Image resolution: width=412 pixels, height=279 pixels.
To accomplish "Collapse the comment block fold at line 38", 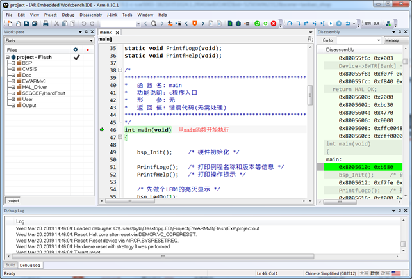I will tap(119, 70).
